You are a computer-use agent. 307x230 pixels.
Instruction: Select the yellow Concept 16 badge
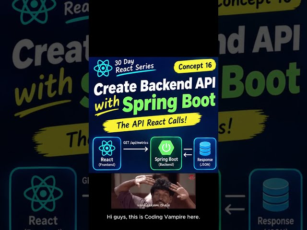195,66
